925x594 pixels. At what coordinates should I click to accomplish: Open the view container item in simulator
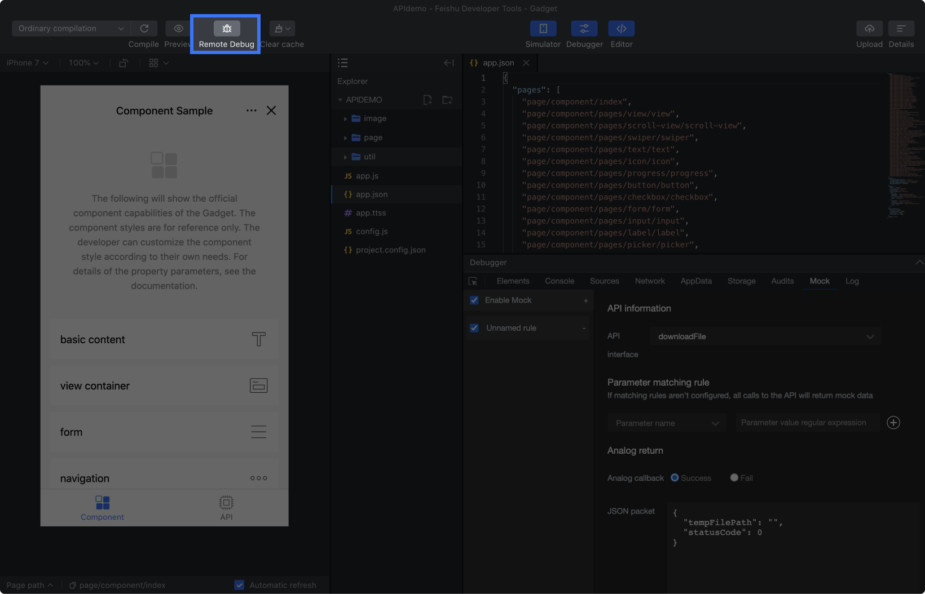164,386
